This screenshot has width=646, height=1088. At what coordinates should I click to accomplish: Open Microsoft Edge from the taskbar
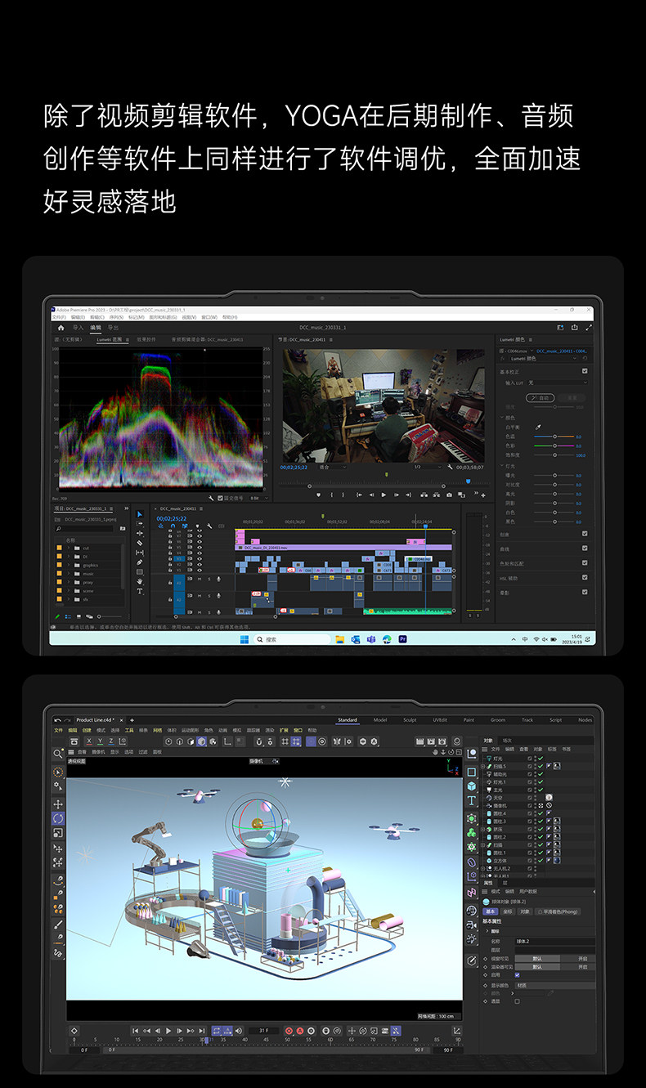(x=387, y=639)
